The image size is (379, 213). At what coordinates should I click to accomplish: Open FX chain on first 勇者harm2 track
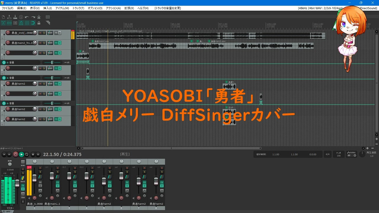(x=56, y=84)
